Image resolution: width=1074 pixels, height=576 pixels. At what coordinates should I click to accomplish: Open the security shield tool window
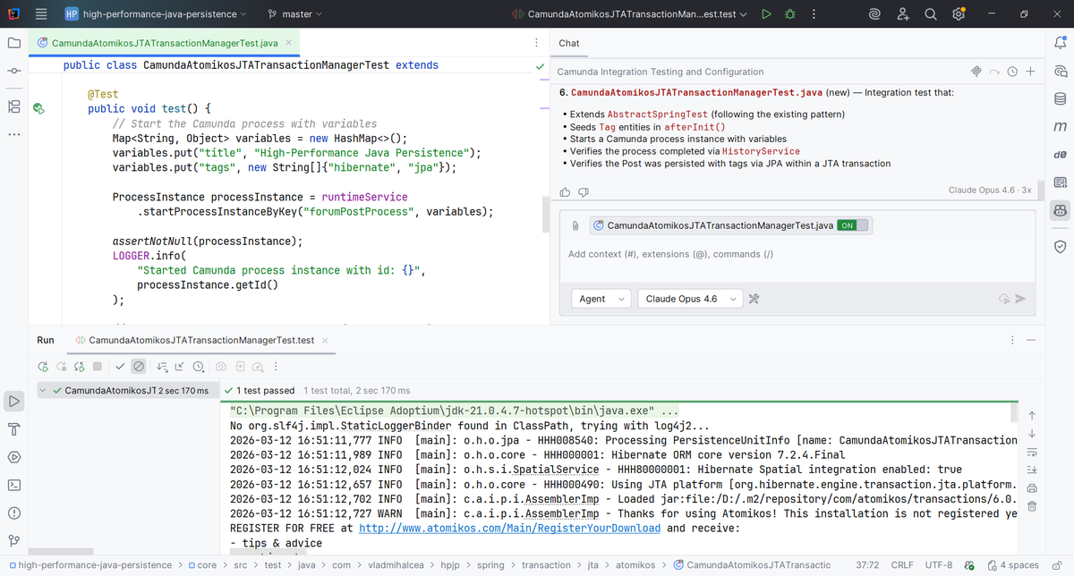[1061, 246]
